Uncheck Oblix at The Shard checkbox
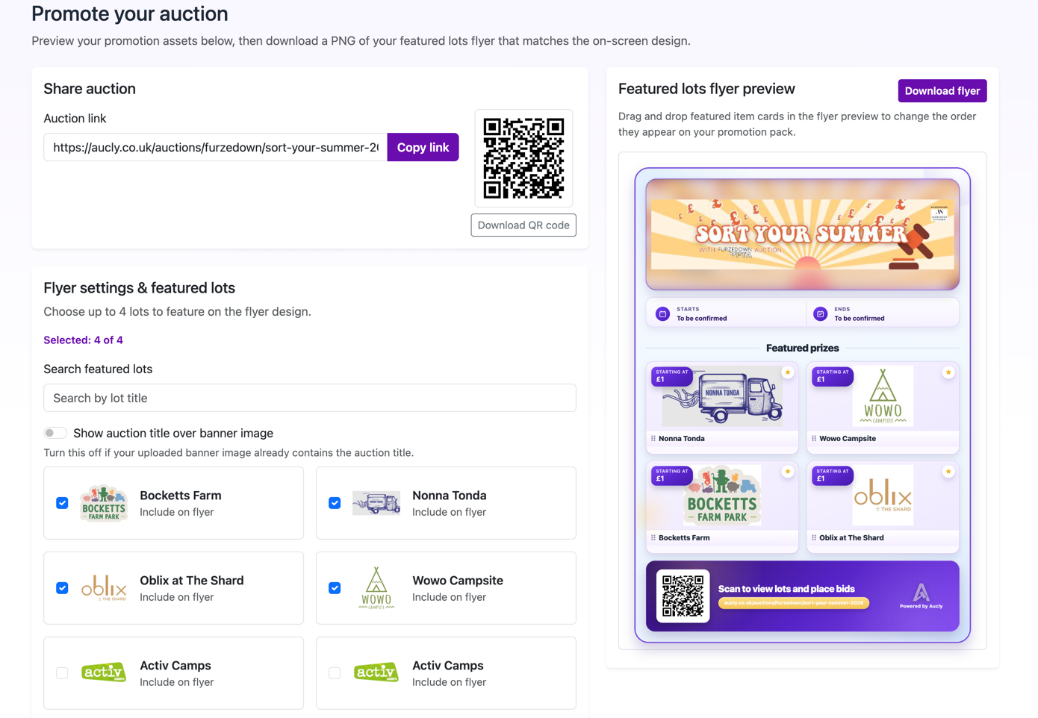 tap(62, 588)
